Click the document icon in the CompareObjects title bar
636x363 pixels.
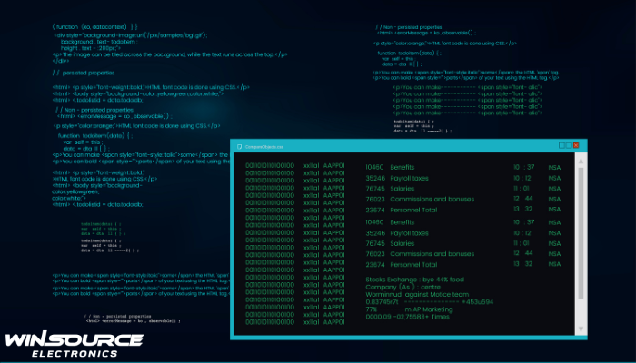[x=238, y=147]
